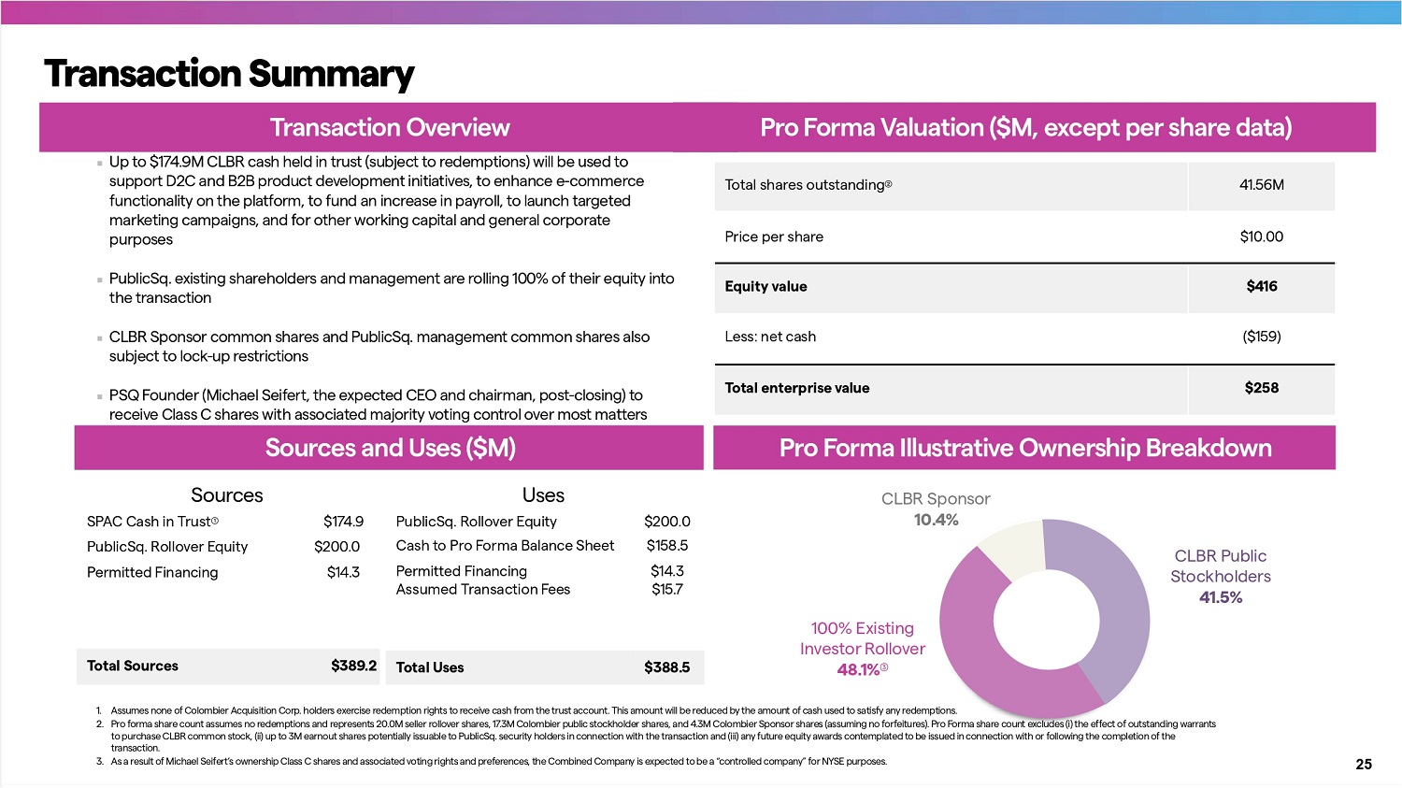Select the Total enterprise value row label
The image size is (1402, 788).
tap(796, 388)
